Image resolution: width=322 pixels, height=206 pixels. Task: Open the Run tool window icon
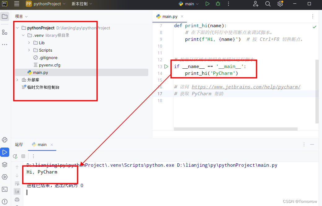[5, 152]
